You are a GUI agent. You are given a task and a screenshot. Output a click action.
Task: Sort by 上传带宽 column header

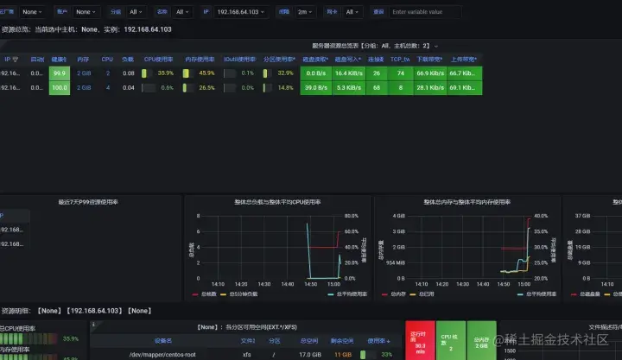pyautogui.click(x=463, y=60)
